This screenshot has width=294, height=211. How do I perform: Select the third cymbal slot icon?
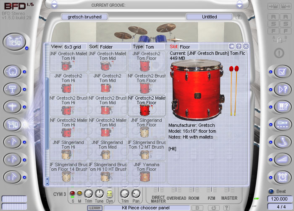click(12, 177)
